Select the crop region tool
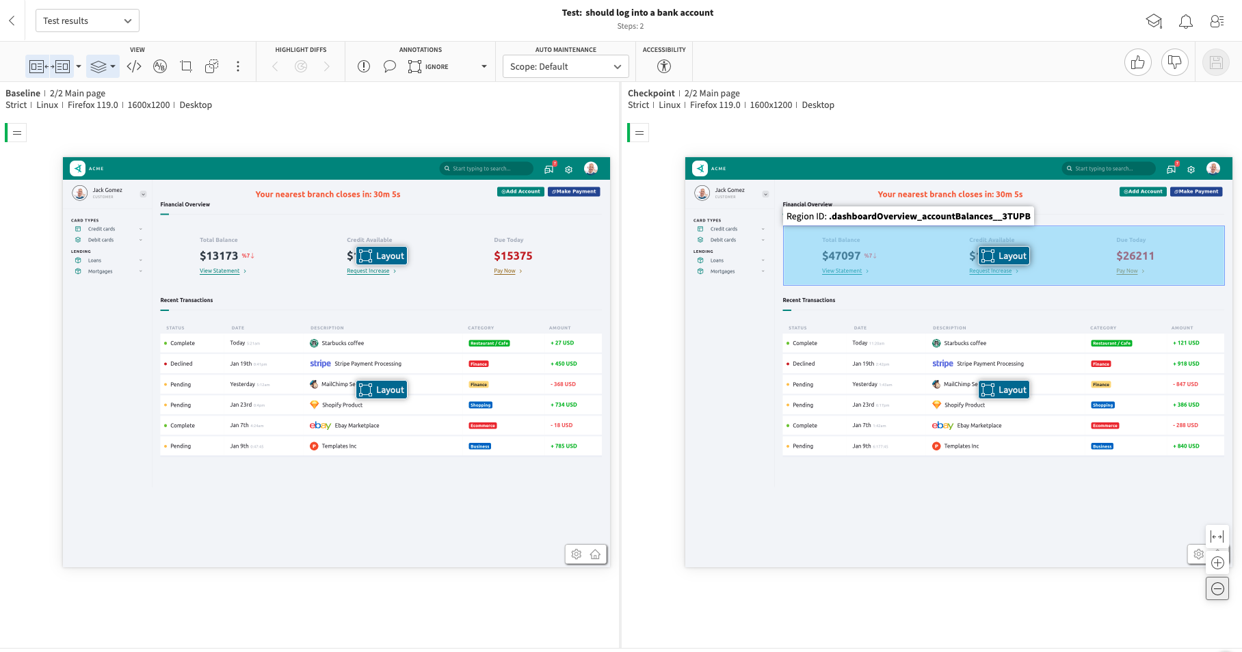 coord(186,66)
